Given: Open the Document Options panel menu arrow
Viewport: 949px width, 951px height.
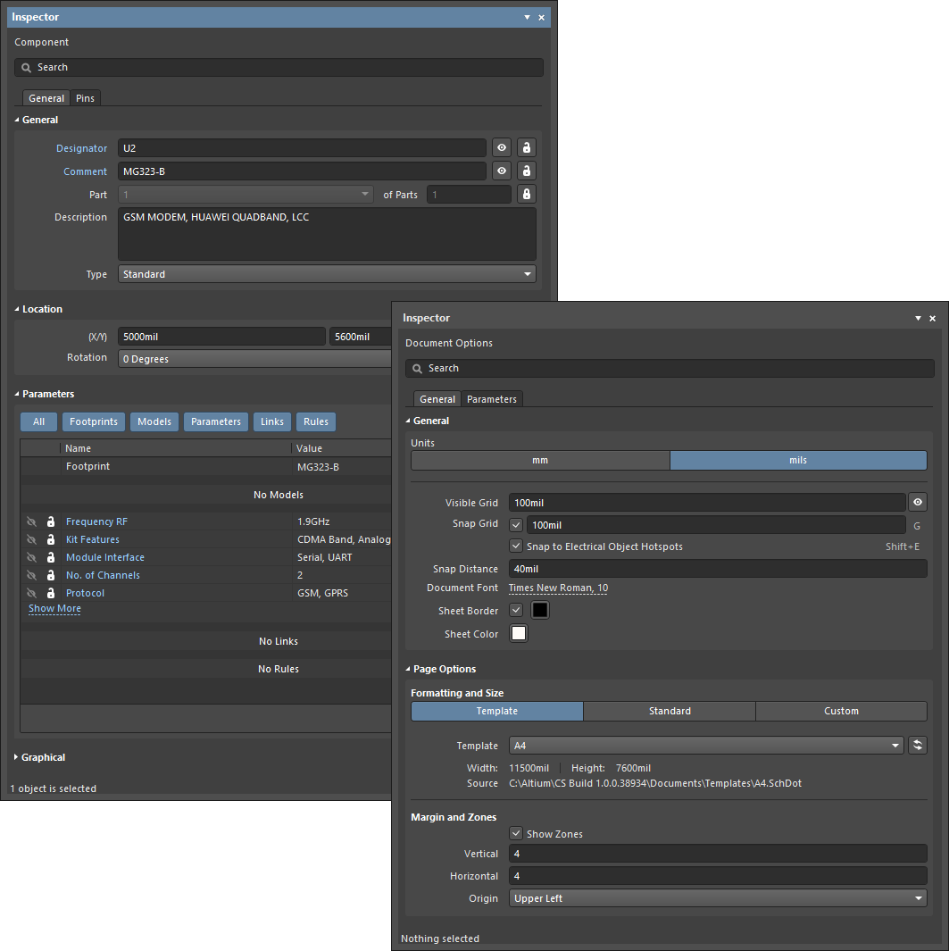Looking at the screenshot, I should tap(918, 319).
